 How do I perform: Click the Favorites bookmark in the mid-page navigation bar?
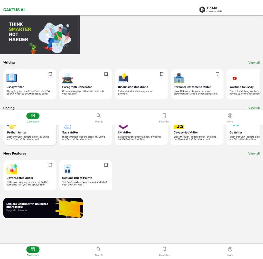tap(164, 116)
